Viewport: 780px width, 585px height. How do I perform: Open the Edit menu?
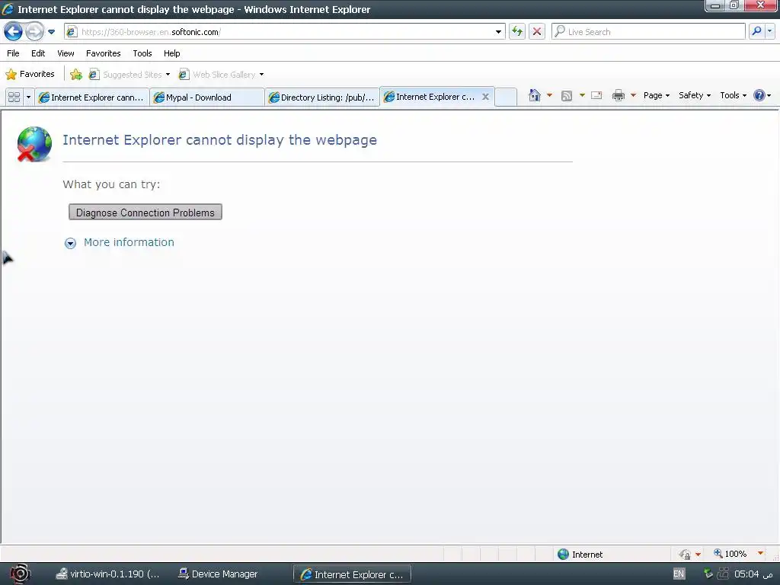[38, 53]
